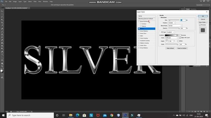The height and width of the screenshot is (118, 211).
Task: Select the Horizontal Type tool
Action: click(2, 55)
